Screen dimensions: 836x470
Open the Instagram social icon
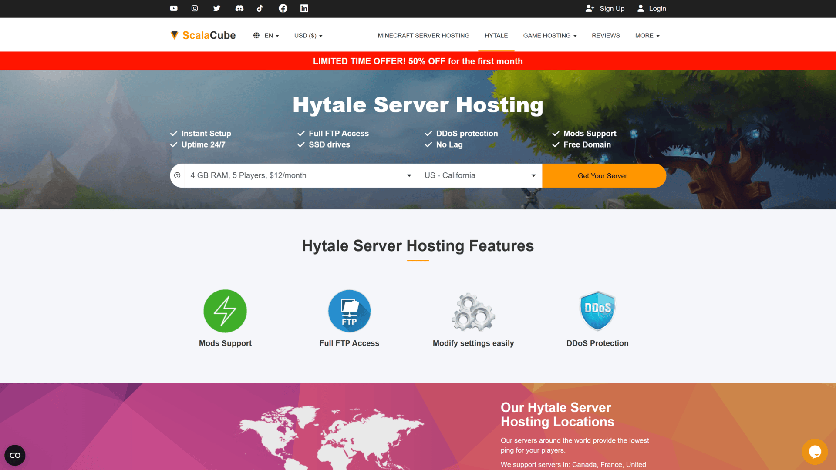195,8
